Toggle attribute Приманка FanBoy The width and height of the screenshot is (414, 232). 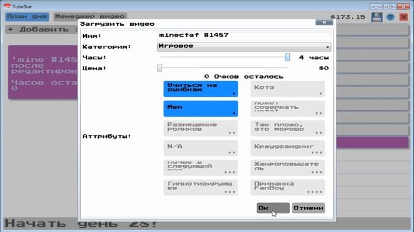pyautogui.click(x=287, y=188)
